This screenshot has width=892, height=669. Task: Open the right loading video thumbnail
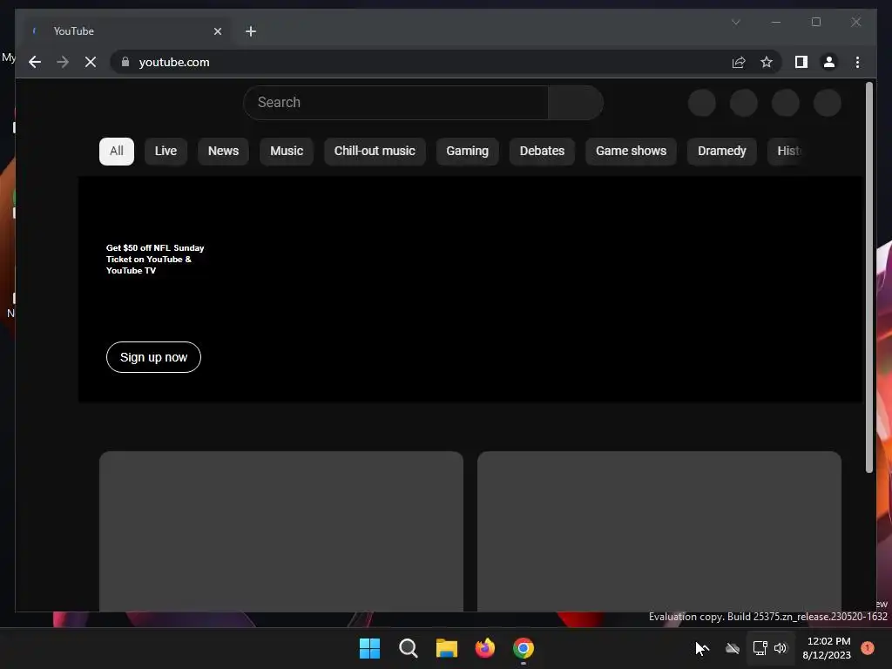pos(659,531)
